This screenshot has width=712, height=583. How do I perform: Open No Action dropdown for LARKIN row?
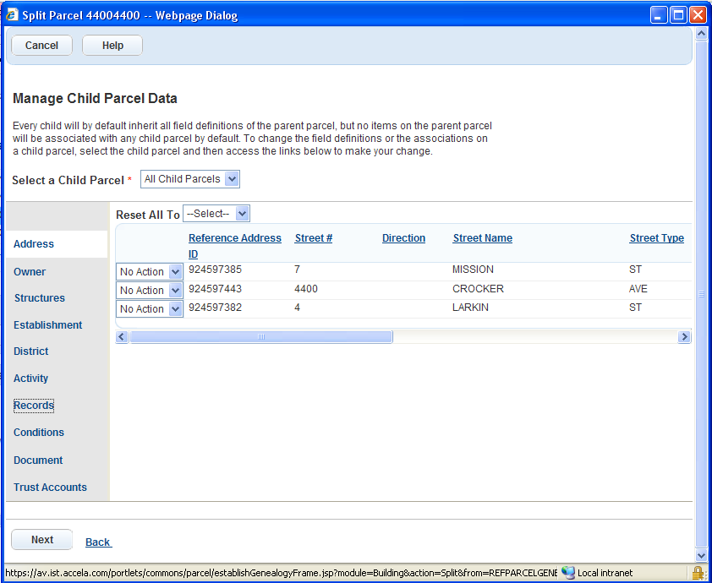click(x=150, y=309)
